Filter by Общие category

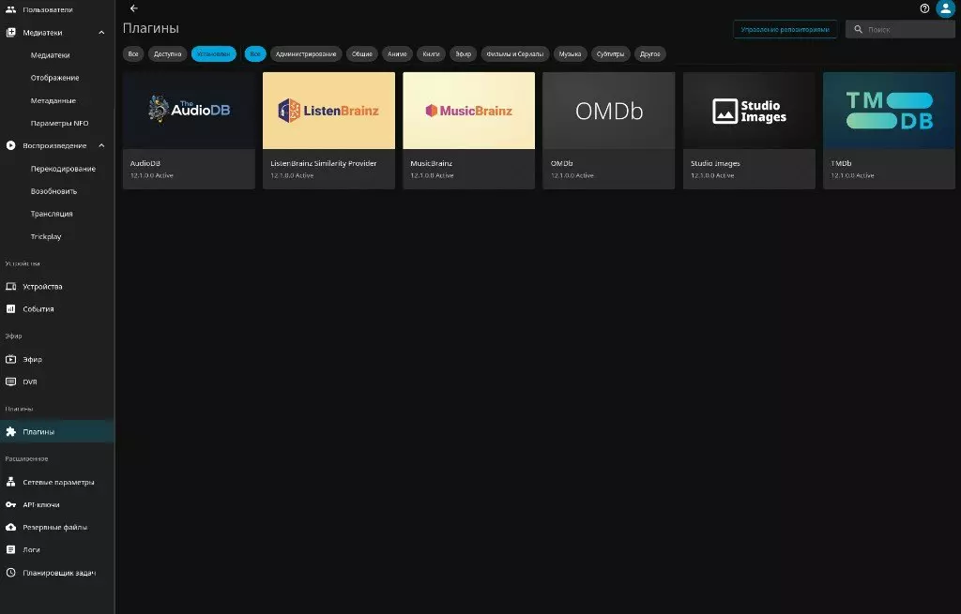click(361, 53)
